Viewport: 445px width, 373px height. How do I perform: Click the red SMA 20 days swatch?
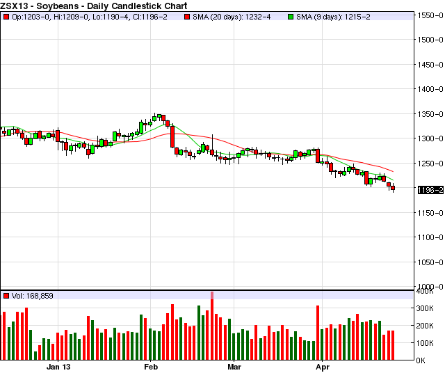(187, 17)
